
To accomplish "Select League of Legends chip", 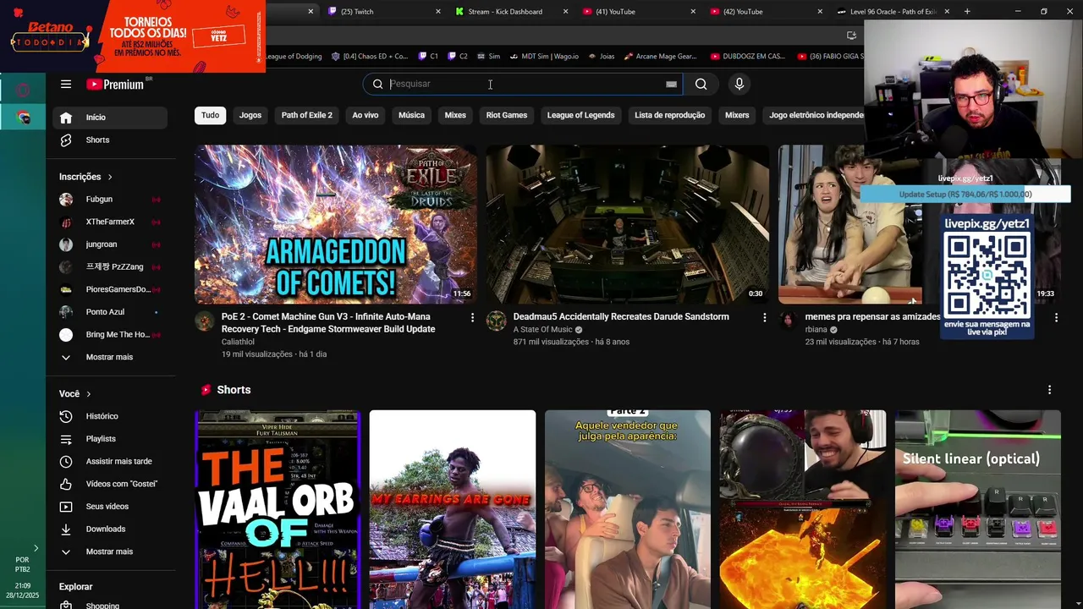I will [580, 115].
